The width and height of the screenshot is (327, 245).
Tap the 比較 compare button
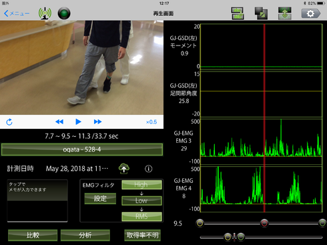(x=33, y=235)
